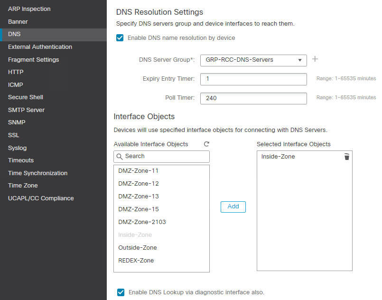Open SNMP configuration

click(16, 122)
